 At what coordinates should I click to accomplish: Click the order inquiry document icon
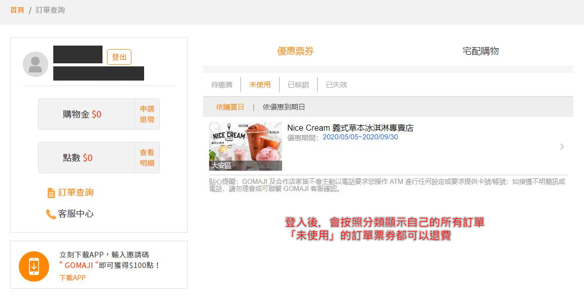click(x=51, y=193)
